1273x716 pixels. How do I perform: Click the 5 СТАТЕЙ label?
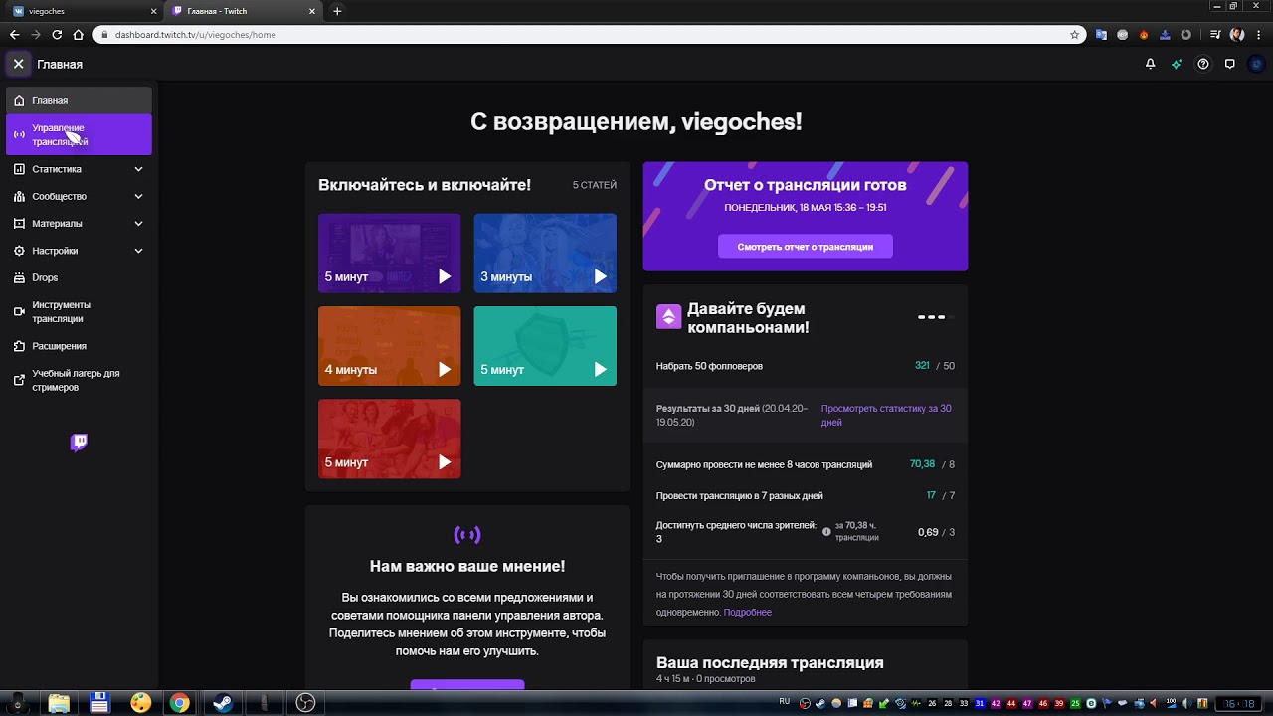click(595, 185)
